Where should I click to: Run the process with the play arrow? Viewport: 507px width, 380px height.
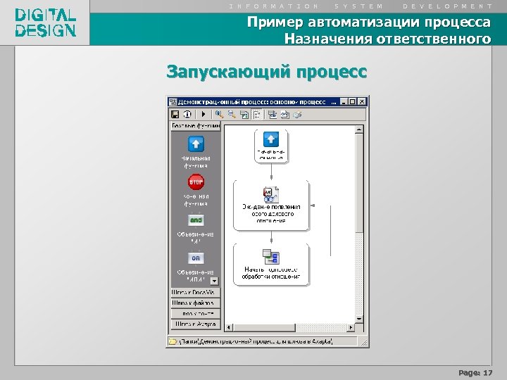click(204, 115)
